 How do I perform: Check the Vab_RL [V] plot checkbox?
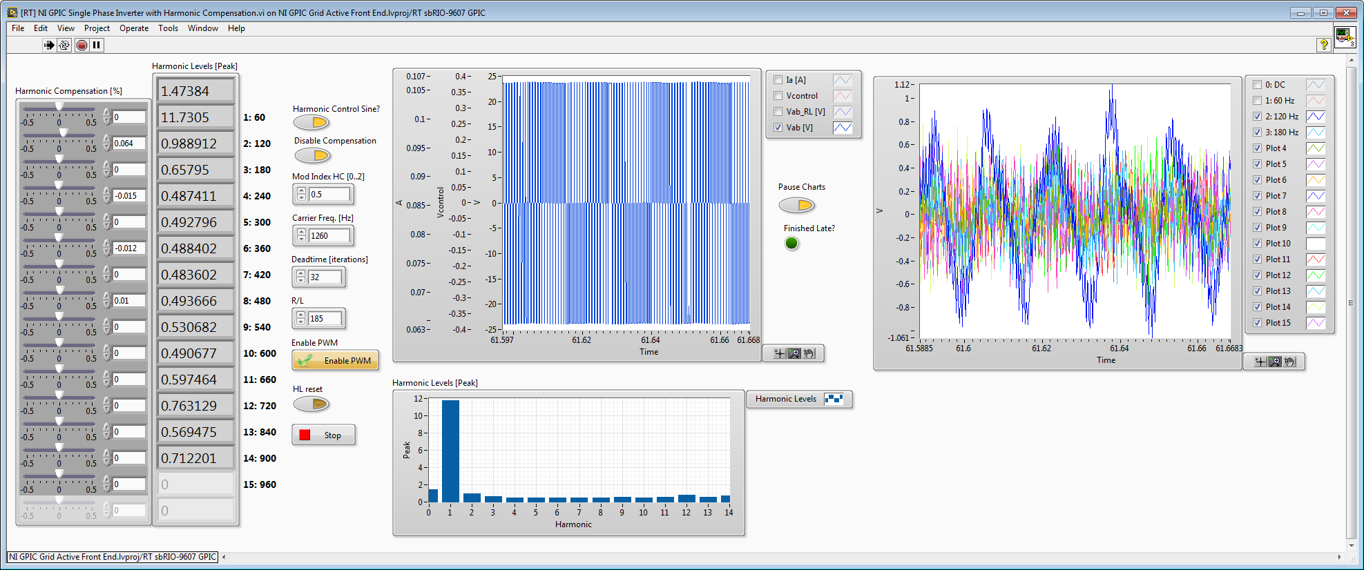click(x=778, y=112)
